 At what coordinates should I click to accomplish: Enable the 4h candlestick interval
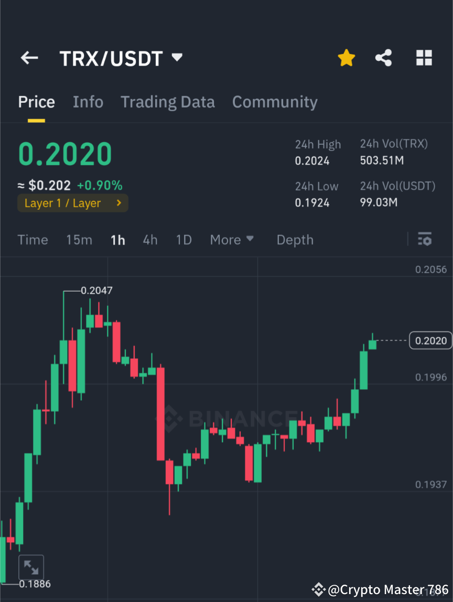[150, 240]
